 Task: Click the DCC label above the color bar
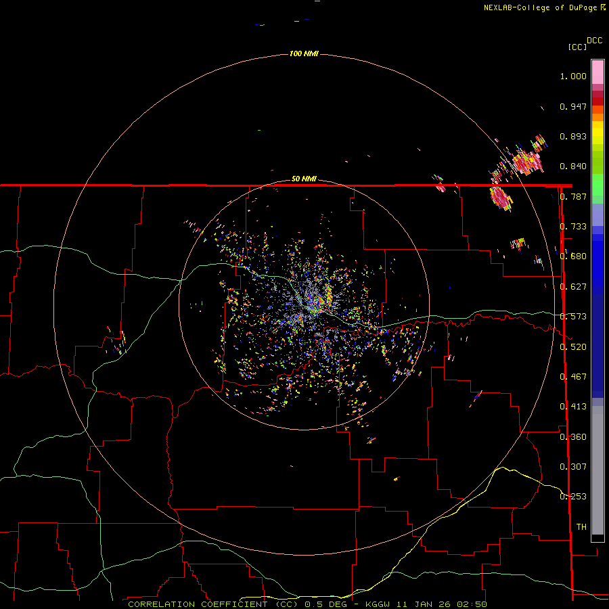(x=594, y=41)
